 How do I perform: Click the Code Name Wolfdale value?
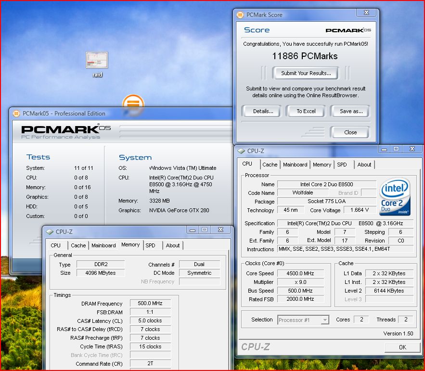click(x=303, y=192)
